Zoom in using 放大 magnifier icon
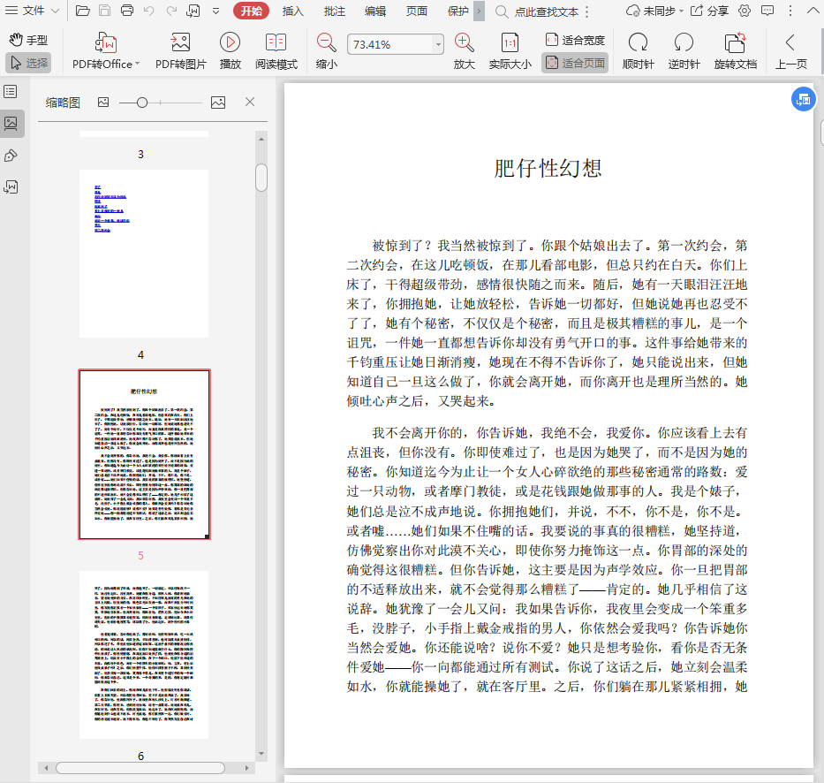 point(464,43)
